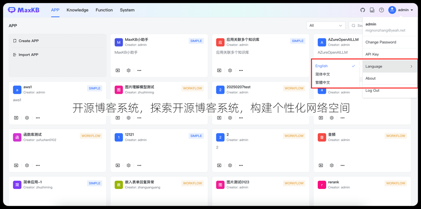Open settings gear for MaxKB小助手
The image size is (421, 209).
tap(128, 70)
